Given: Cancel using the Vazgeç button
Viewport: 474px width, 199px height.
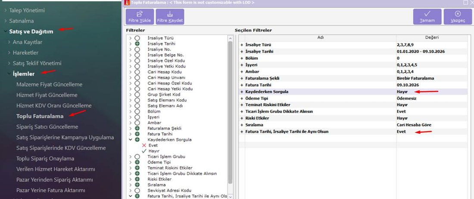Looking at the screenshot, I should click(458, 17).
